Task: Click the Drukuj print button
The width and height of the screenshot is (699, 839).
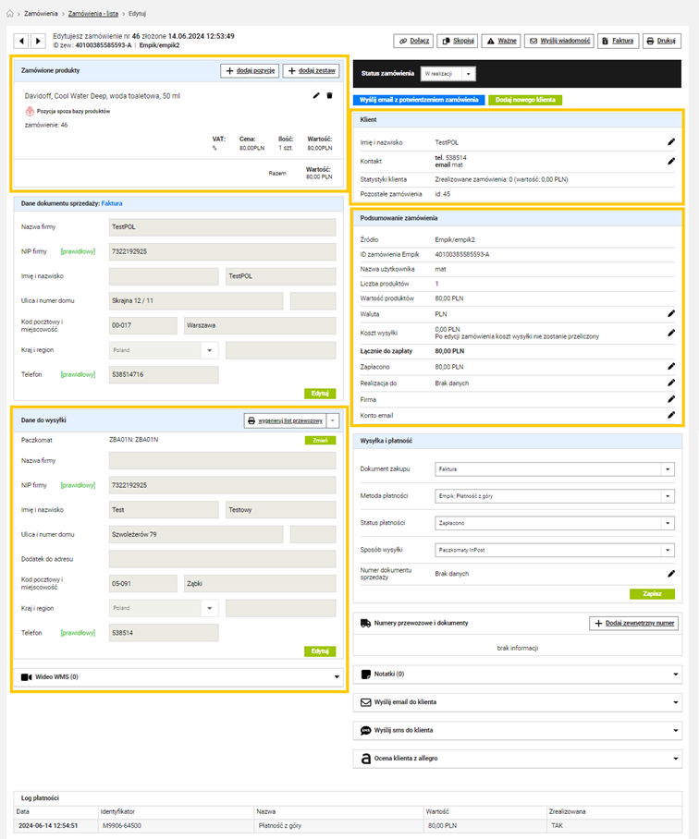Action: (x=662, y=41)
